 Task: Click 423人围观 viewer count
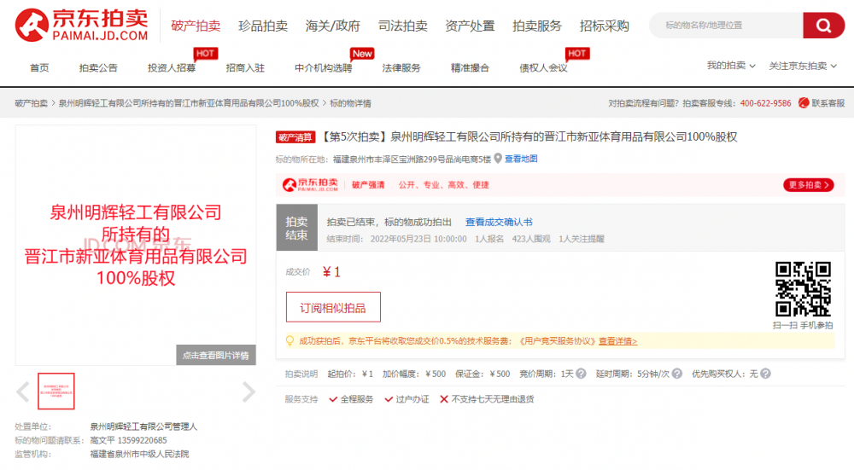(531, 239)
